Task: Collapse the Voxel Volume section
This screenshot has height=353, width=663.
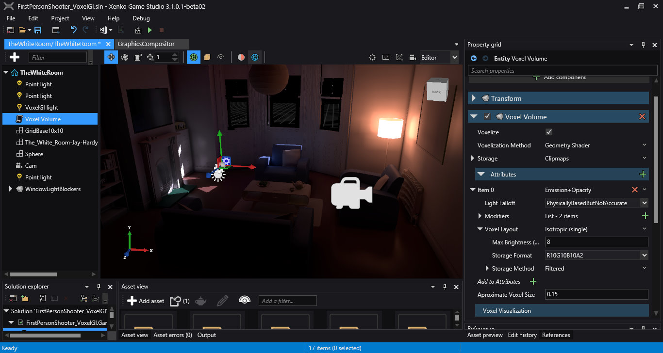Action: point(474,116)
